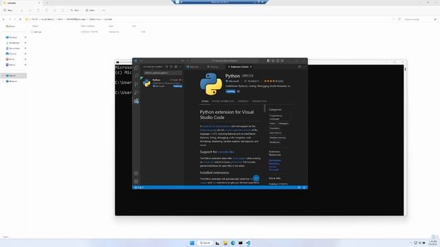Open File Explorer's See more options ellipsis
This screenshot has height=247, width=440.
pyautogui.click(x=104, y=10)
